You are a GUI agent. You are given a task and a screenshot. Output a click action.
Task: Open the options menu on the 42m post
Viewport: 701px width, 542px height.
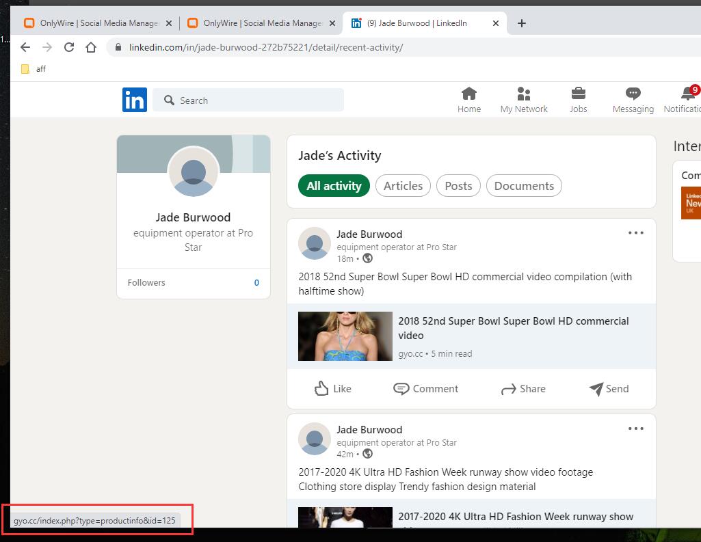point(636,429)
